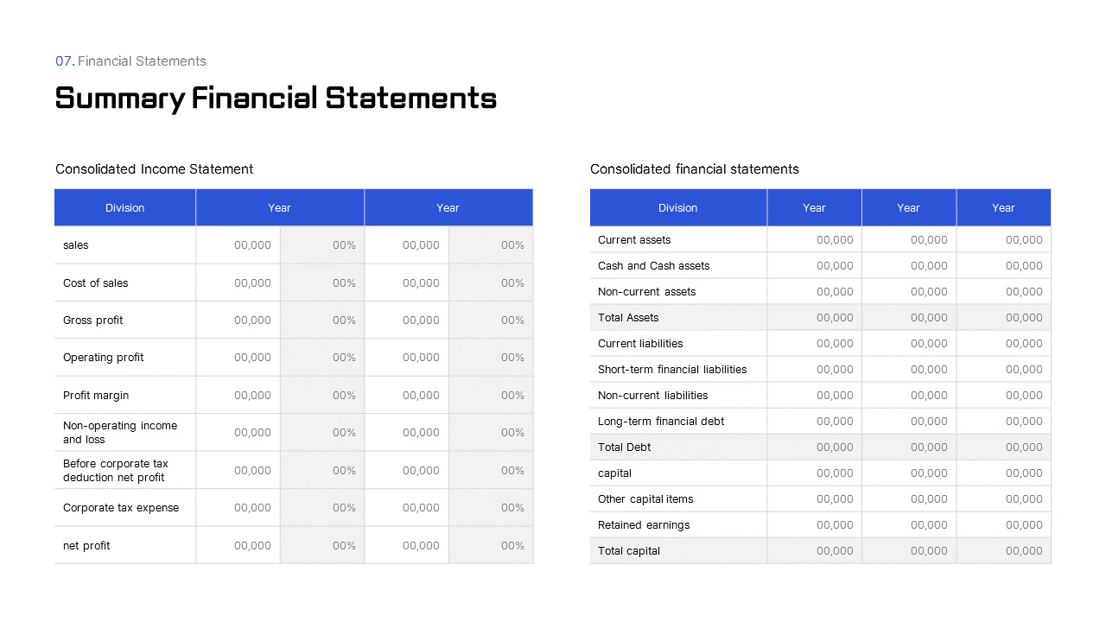
Task: Select the 'Short-term financial liabilities' row label
Action: point(671,370)
